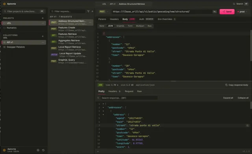
Task: Send the request with Send button
Action: tap(227, 11)
